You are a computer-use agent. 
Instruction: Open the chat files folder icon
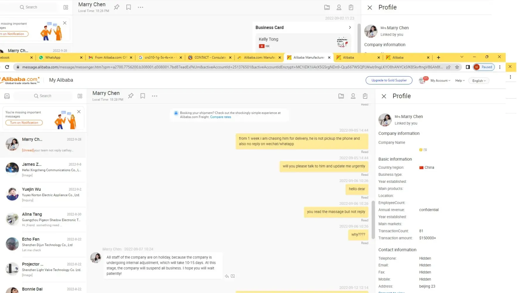[341, 96]
